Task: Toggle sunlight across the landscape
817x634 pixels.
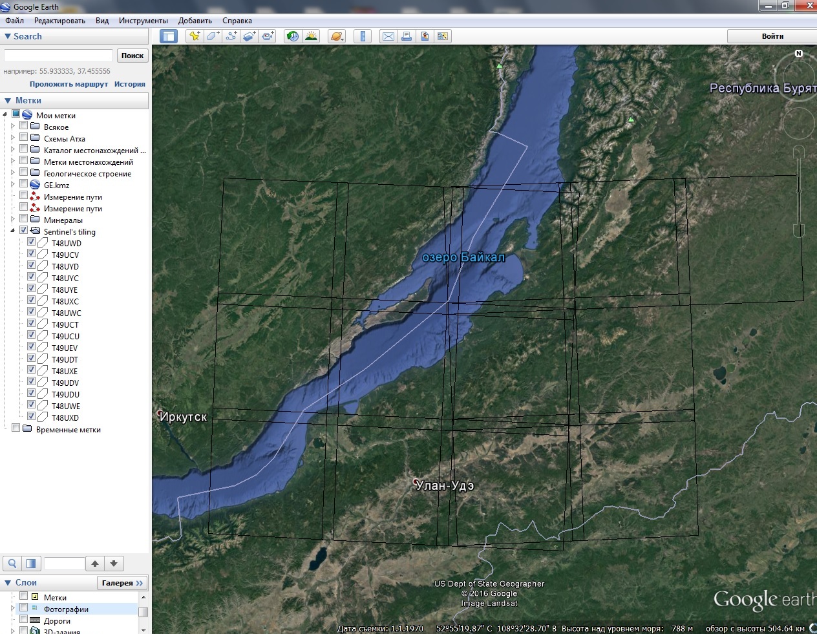Action: [311, 36]
